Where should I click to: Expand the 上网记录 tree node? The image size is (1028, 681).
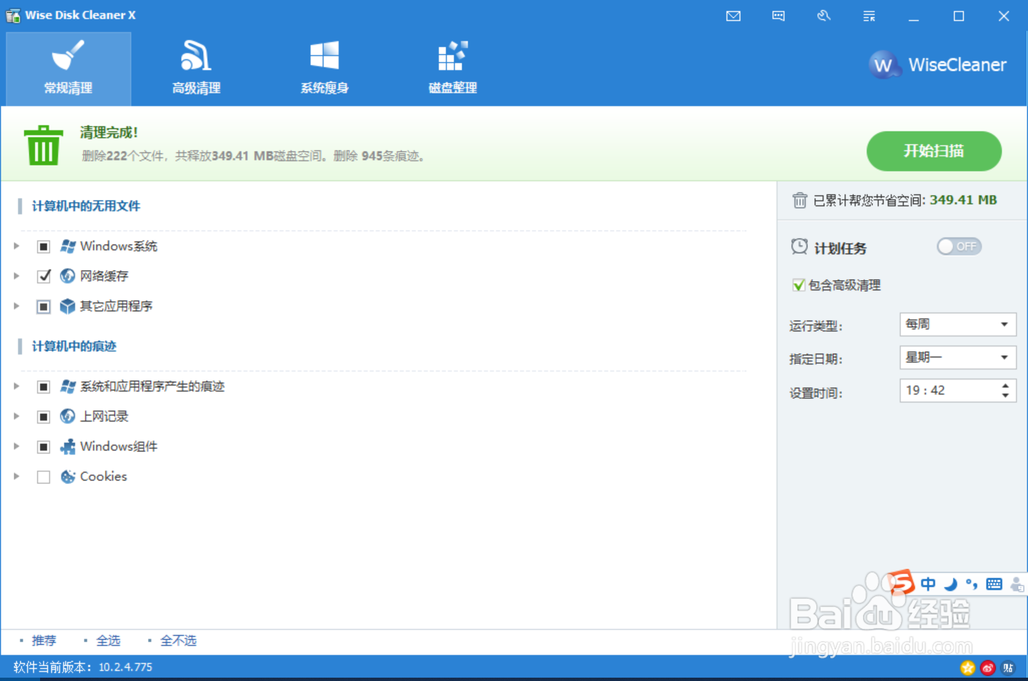click(17, 416)
